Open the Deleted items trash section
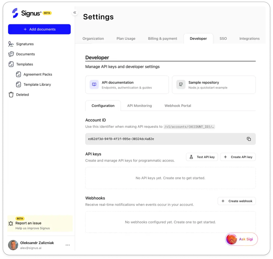The height and width of the screenshot is (259, 273). (22, 94)
